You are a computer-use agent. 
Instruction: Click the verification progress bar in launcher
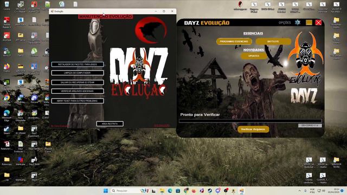(250, 121)
